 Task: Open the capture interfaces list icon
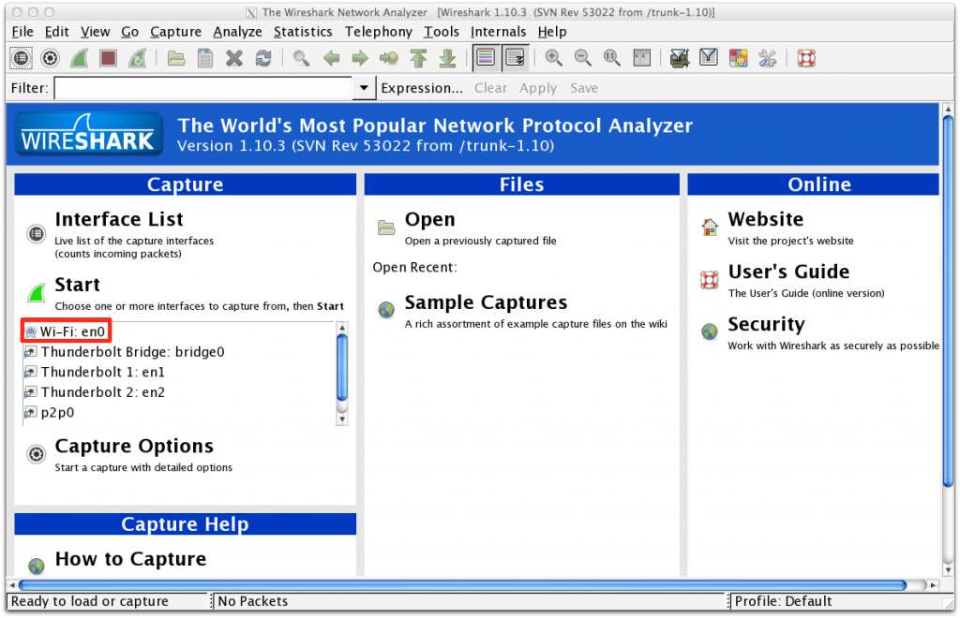click(x=21, y=57)
